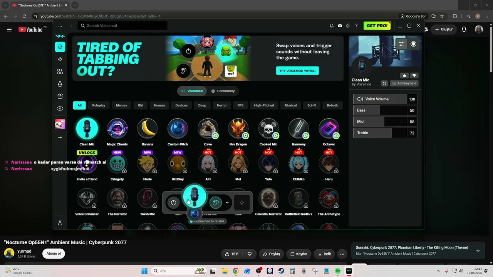493x277 pixels.
Task: Click the Windows taskbar search box
Action: (x=179, y=271)
